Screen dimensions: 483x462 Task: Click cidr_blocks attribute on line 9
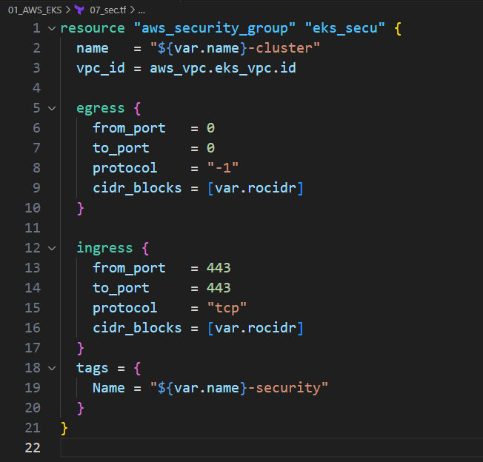(x=137, y=188)
